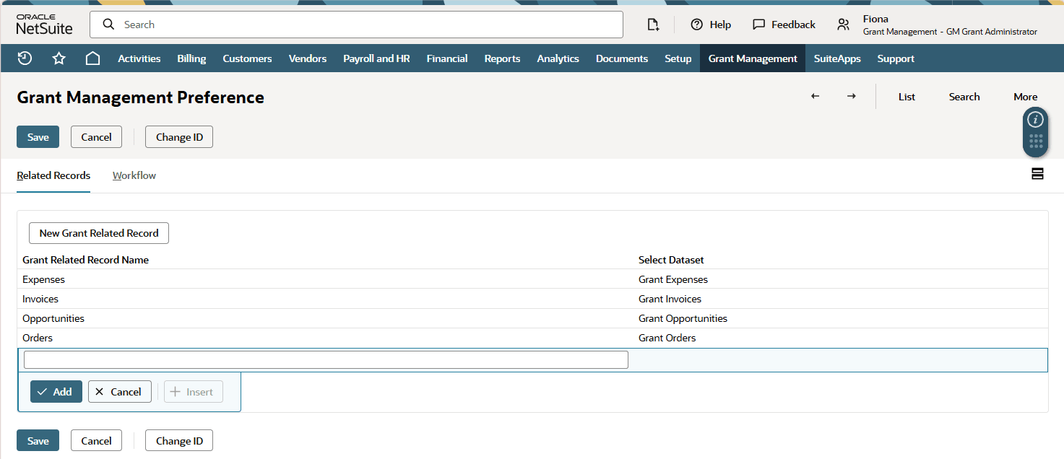Create a new record with the document icon

pos(653,24)
